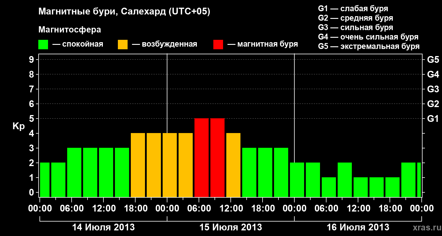Click the green bar starting 00:00 July 16

pyautogui.click(x=297, y=180)
